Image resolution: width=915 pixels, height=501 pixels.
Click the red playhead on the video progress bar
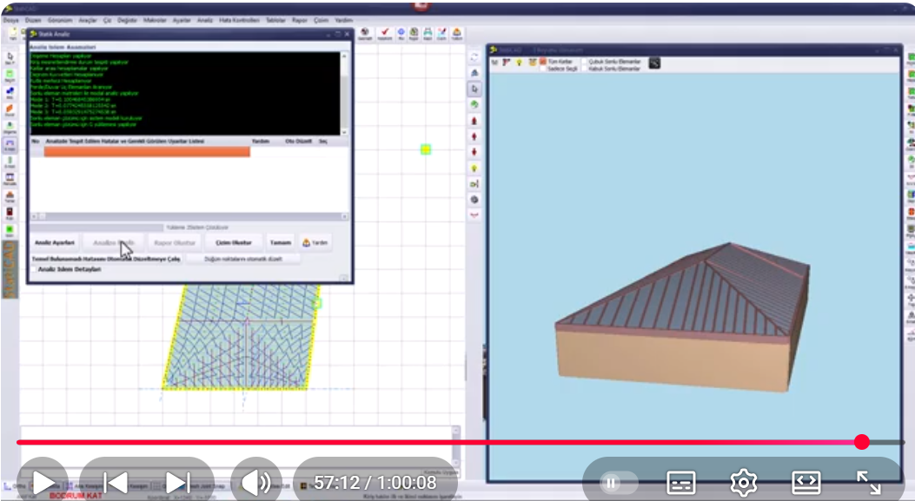(862, 443)
